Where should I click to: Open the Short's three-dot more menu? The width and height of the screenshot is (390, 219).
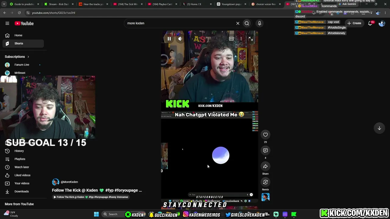[241, 39]
